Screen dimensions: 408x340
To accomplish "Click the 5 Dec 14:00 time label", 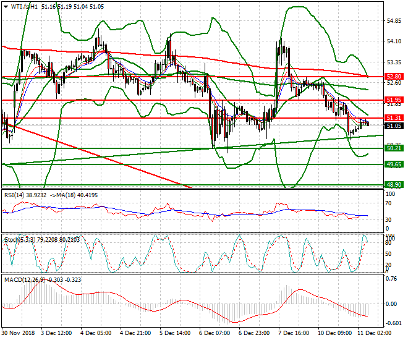I will (176, 333).
